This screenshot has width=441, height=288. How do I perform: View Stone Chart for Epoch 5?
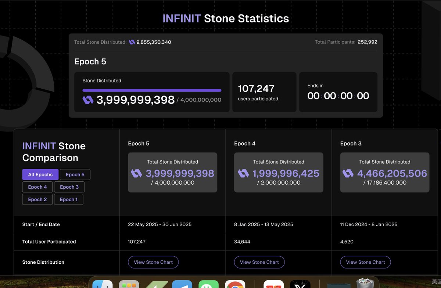pyautogui.click(x=153, y=262)
